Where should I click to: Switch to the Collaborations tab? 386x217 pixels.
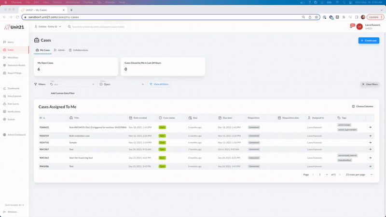[78, 50]
